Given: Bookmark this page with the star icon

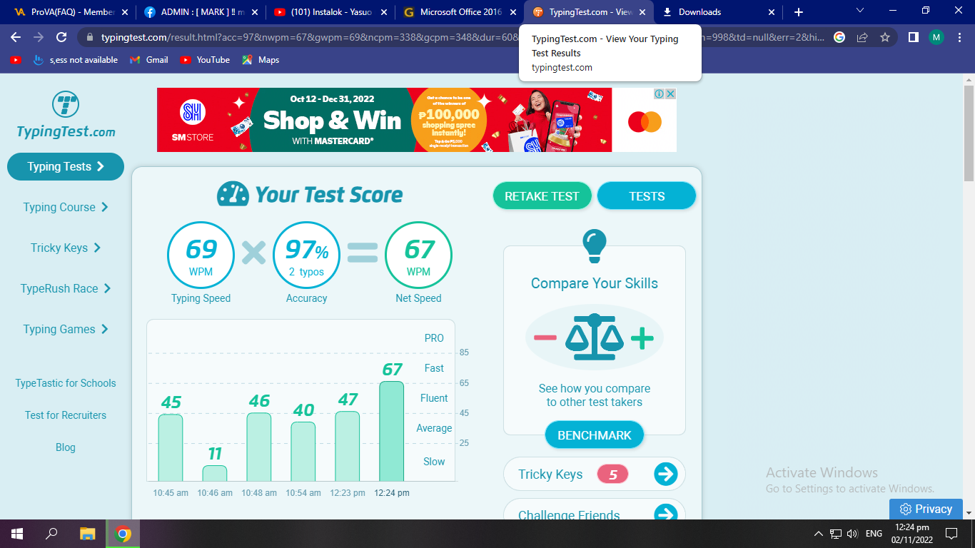Looking at the screenshot, I should pyautogui.click(x=885, y=37).
